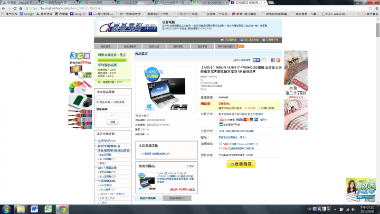Select the product name search radio button
380x214 pixels.
tap(98, 102)
